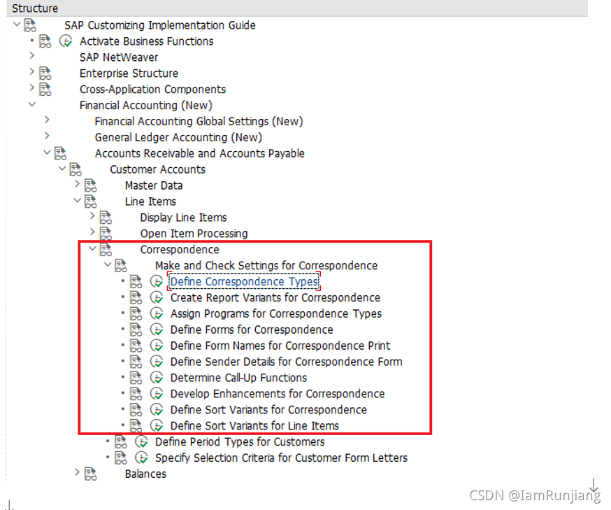Expand the Master Data node
Image resolution: width=611 pixels, height=510 pixels.
coord(77,184)
